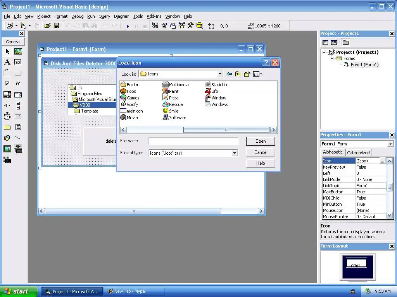Click the Save Project toolbar icon
This screenshot has width=397, height=297.
pos(57,26)
